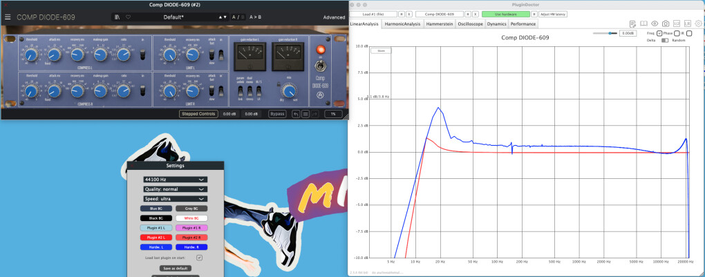Check the IR checkbox
The image size is (705, 277).
point(689,33)
